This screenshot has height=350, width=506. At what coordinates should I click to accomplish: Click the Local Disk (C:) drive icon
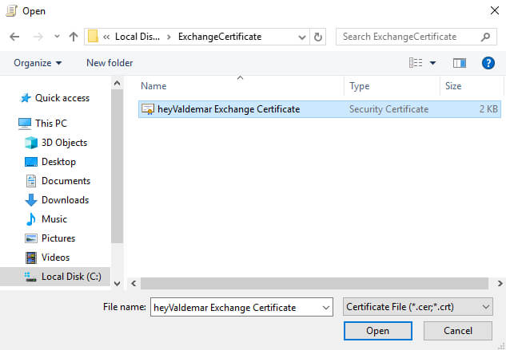[x=30, y=277]
